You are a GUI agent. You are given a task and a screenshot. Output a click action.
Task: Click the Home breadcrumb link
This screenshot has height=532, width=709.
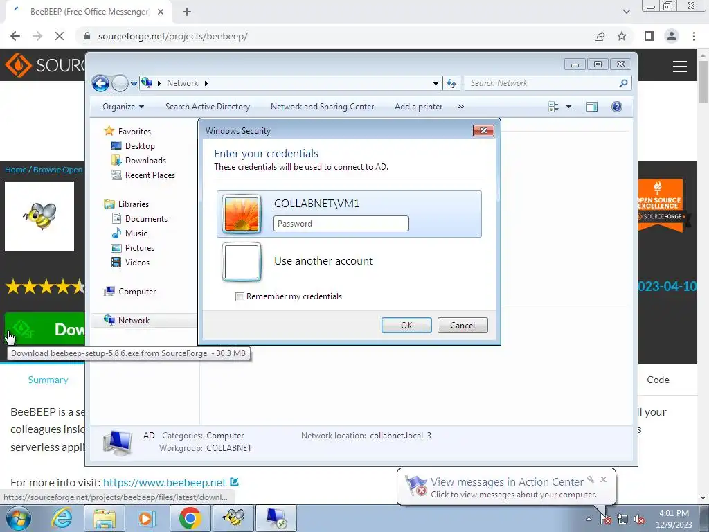click(x=16, y=170)
